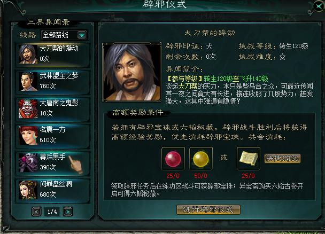Click the yellow 辟邪宝珠 orb icon
325x234 pixels.
click(201, 159)
